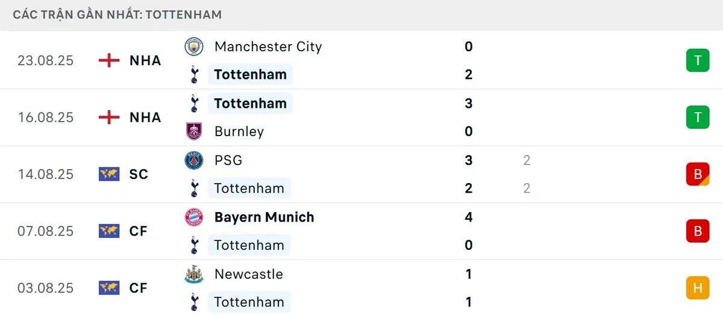Click orange H badge for Newcastle match

click(697, 288)
